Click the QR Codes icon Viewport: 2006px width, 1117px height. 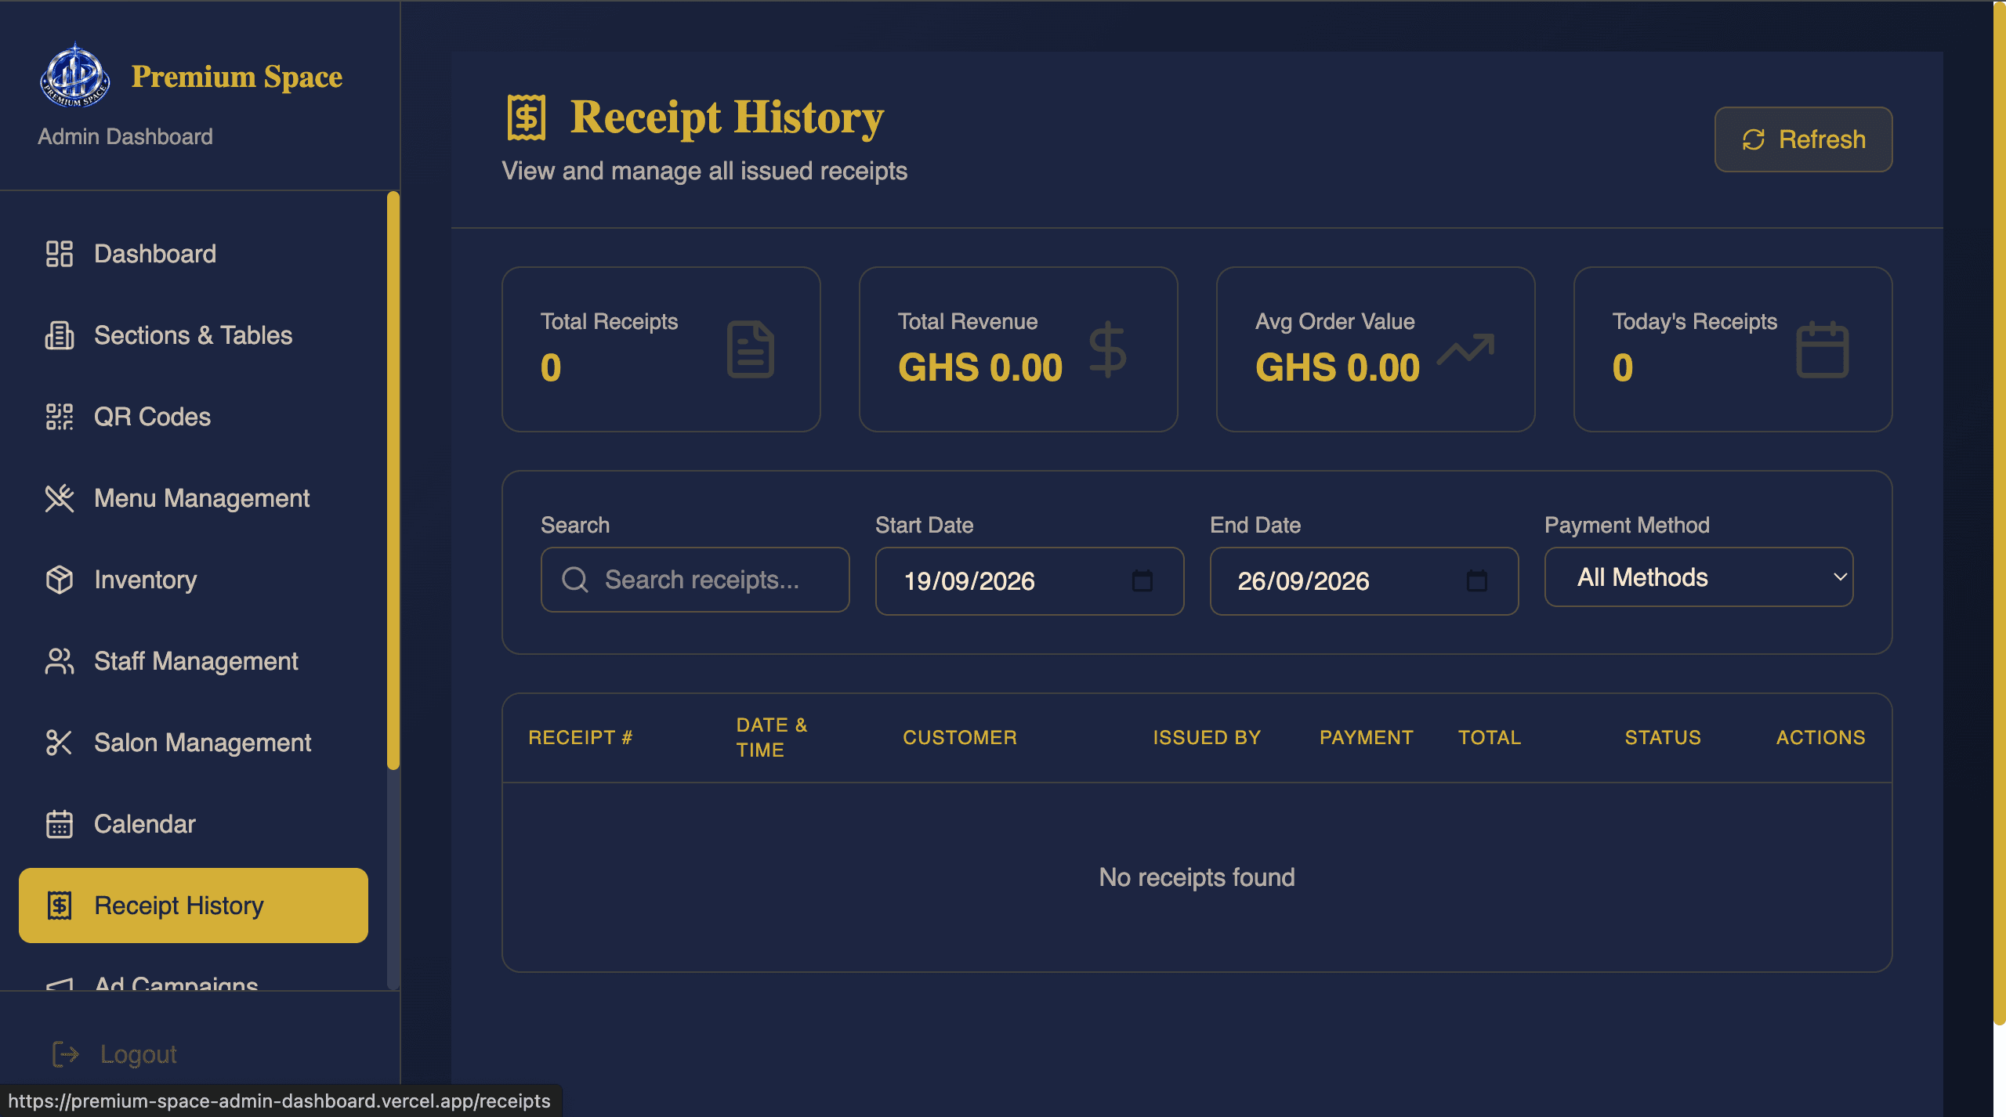pyautogui.click(x=60, y=417)
